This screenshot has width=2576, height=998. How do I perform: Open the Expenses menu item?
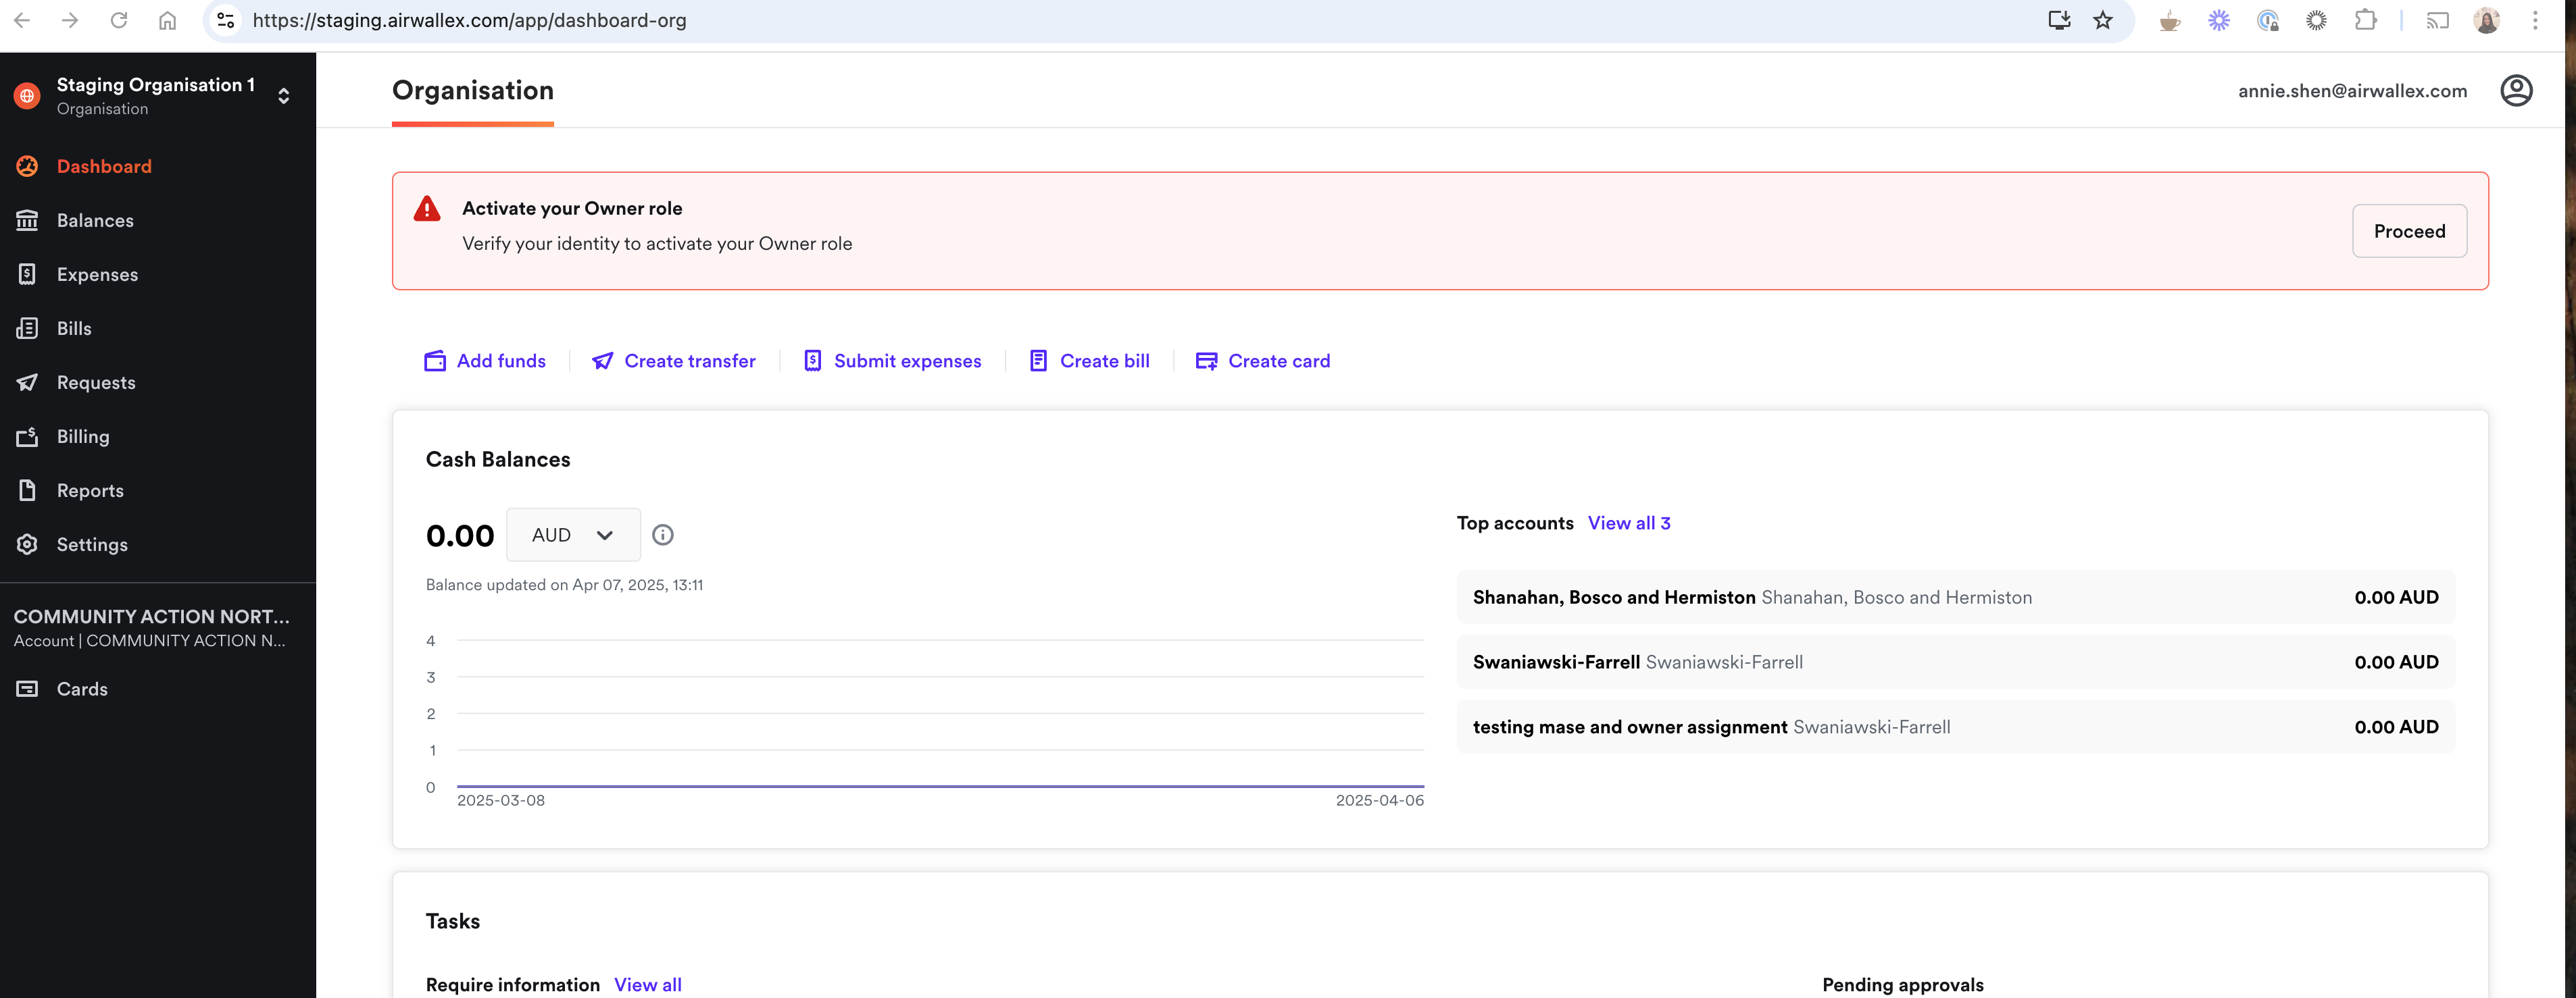click(97, 275)
